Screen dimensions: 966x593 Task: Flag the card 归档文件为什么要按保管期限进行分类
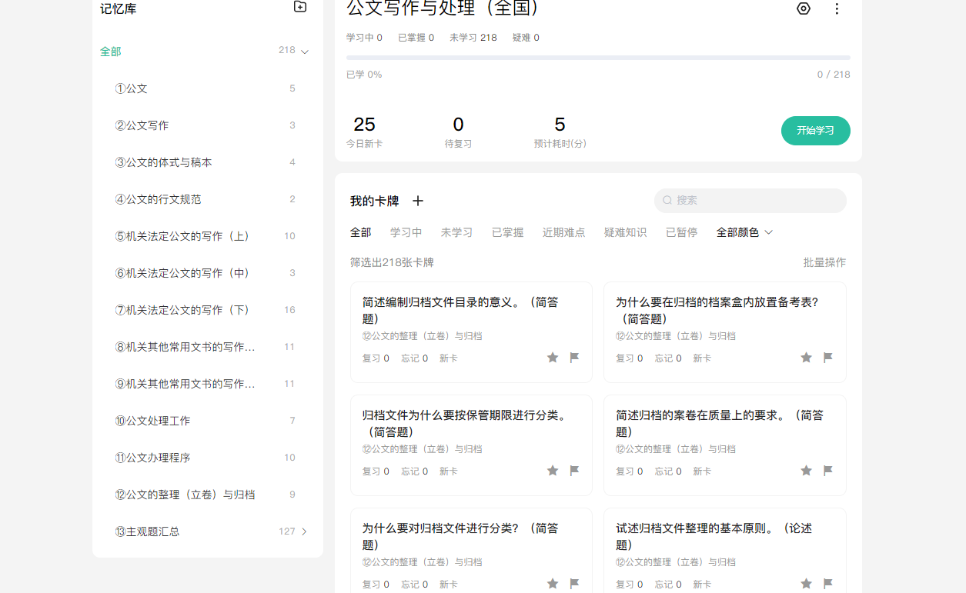coord(574,471)
